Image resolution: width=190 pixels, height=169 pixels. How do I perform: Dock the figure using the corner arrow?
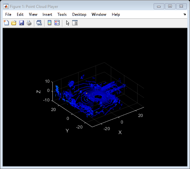pyautogui.click(x=184, y=14)
